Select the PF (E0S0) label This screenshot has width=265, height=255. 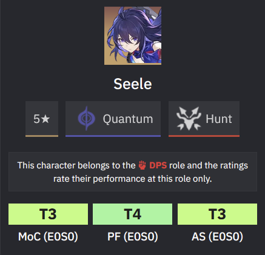(x=133, y=236)
